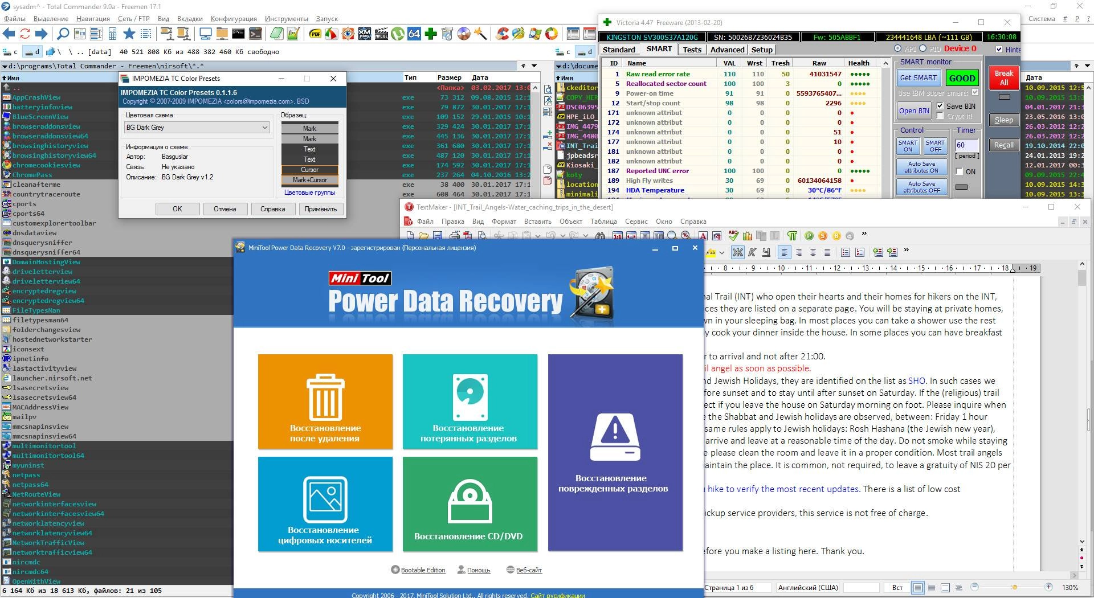Select API radio button in Victoria
Image resolution: width=1094 pixels, height=598 pixels.
click(x=898, y=48)
